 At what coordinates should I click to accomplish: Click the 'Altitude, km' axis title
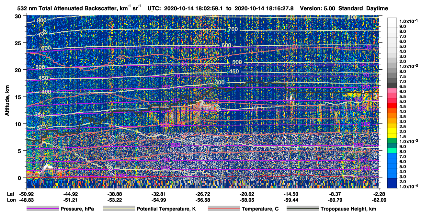click(7, 101)
